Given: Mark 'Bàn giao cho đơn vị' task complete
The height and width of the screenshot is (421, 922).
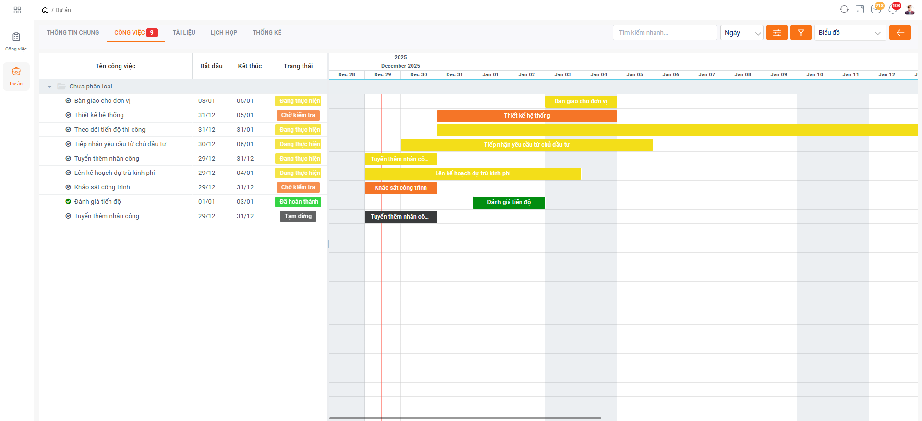Looking at the screenshot, I should coord(68,101).
